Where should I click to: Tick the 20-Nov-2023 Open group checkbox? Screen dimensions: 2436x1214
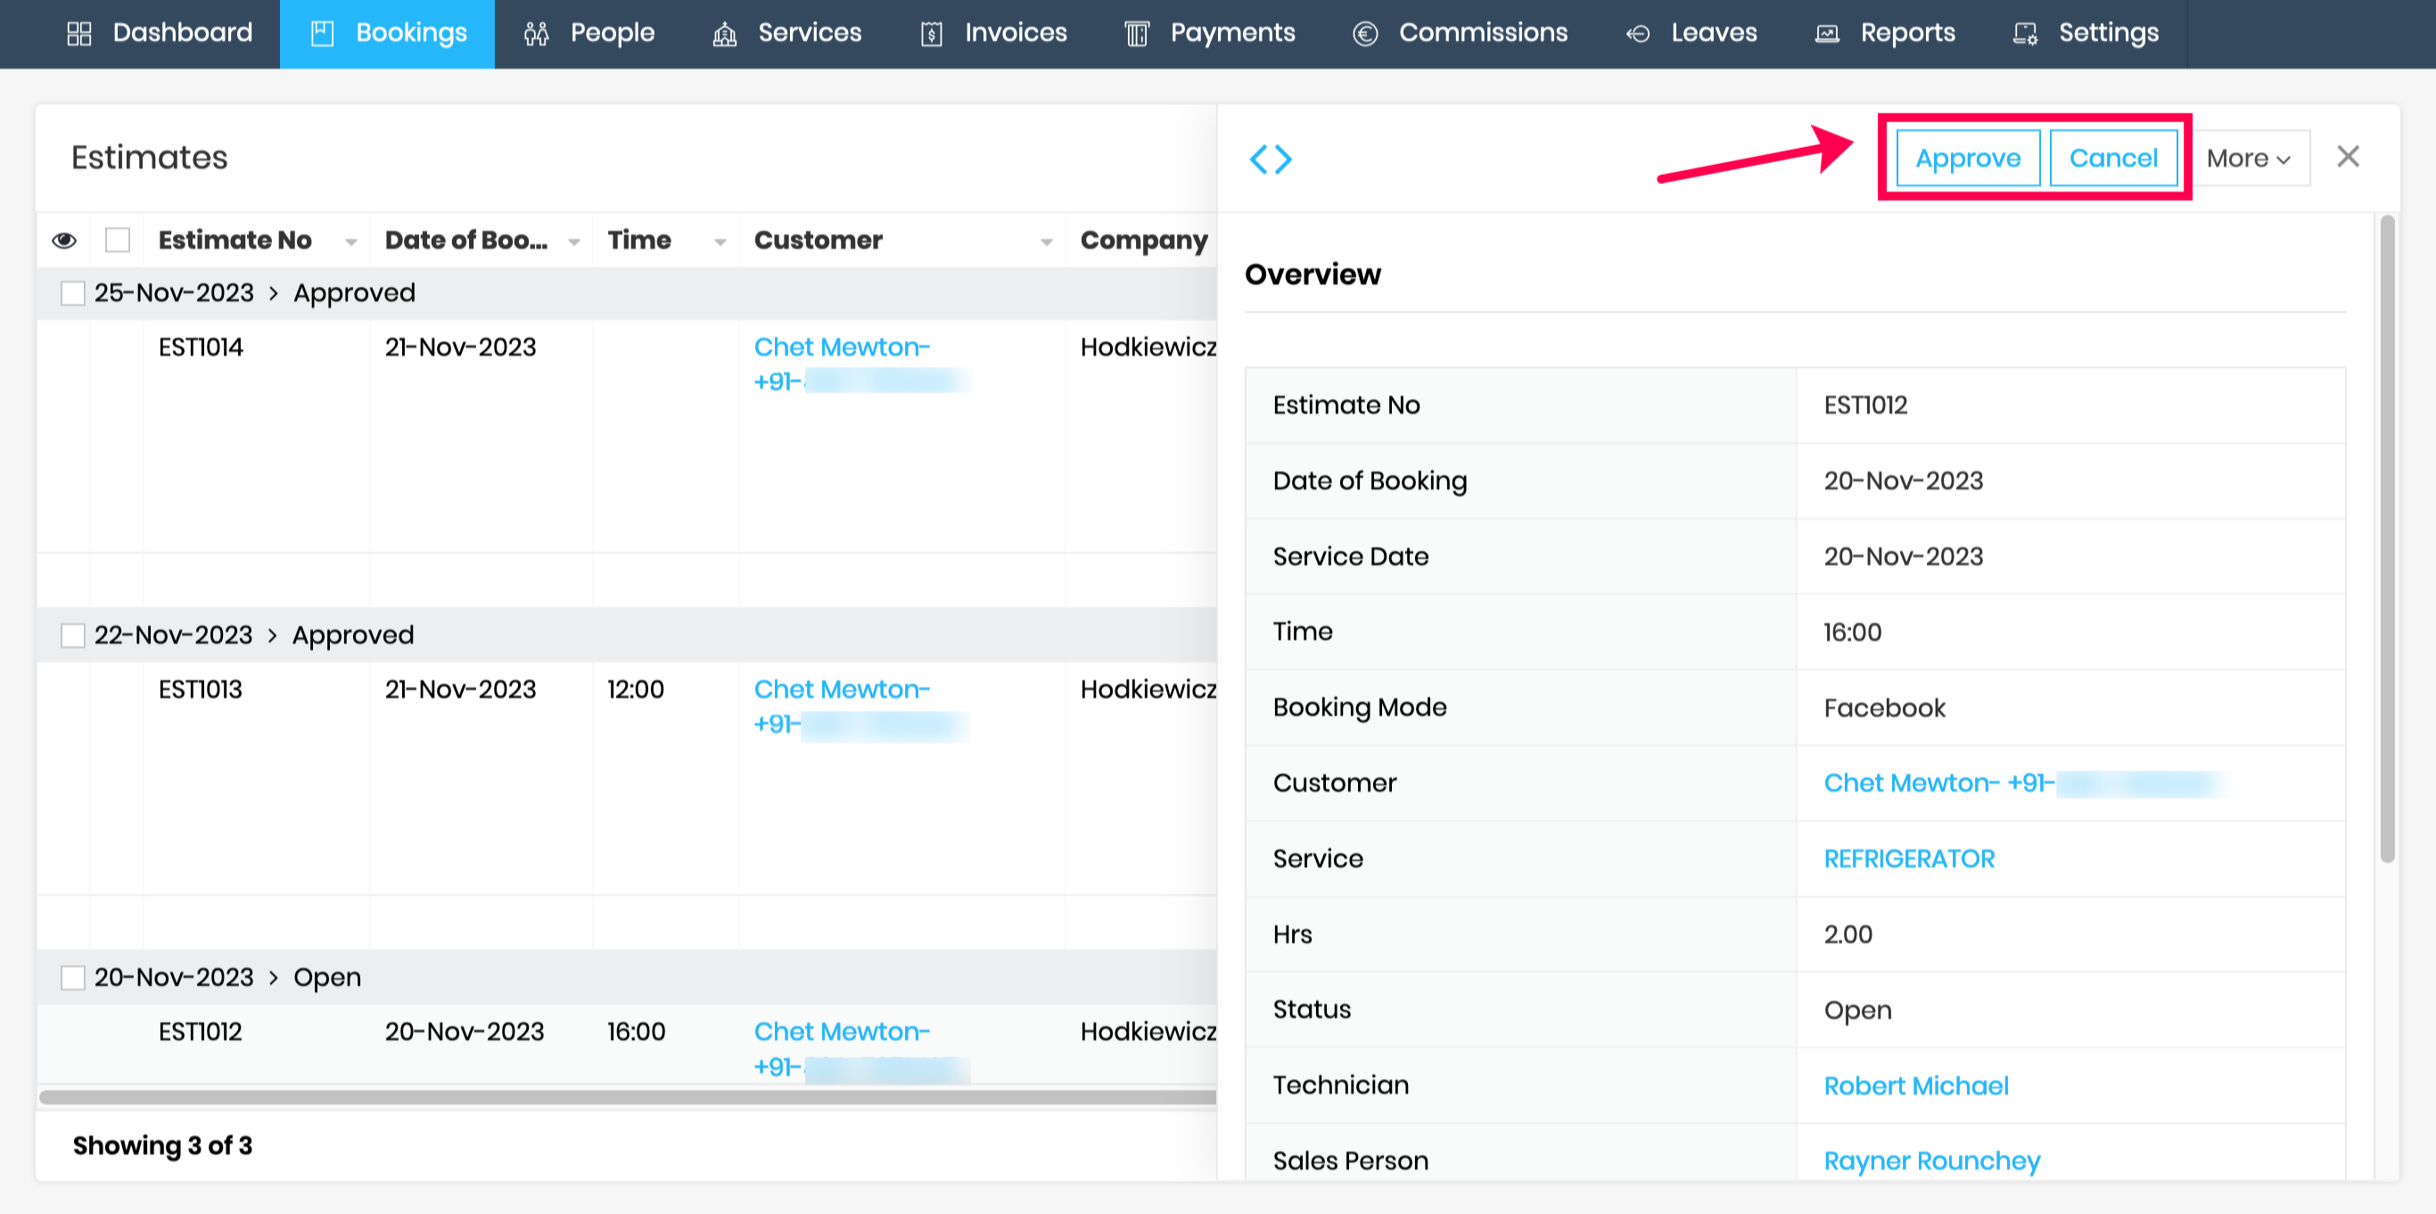pyautogui.click(x=73, y=978)
